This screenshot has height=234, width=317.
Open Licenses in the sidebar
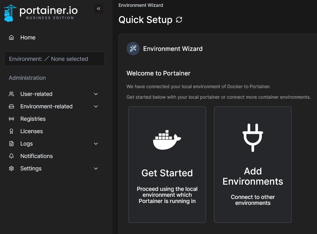click(32, 131)
